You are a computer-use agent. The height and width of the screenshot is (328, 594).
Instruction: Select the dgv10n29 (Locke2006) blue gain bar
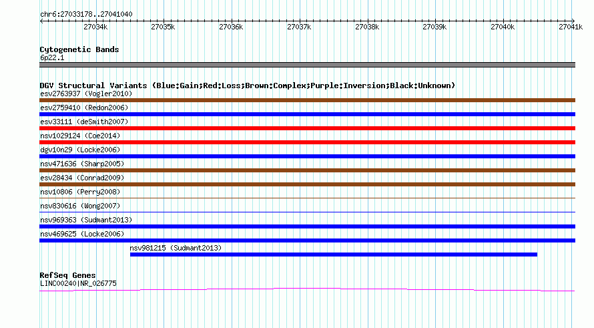tap(307, 156)
